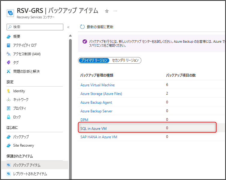
Task: Open Azure Backup Server link
Action: (96, 111)
